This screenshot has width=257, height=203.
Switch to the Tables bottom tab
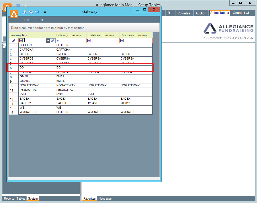click(x=21, y=198)
